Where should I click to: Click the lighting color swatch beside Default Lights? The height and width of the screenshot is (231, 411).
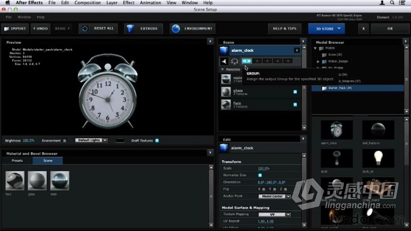pos(120,141)
